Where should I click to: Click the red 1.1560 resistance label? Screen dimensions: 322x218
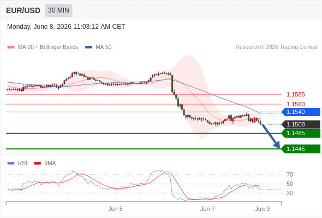(x=295, y=104)
